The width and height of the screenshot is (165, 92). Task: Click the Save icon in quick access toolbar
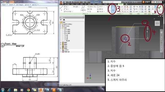(x=71, y=2)
